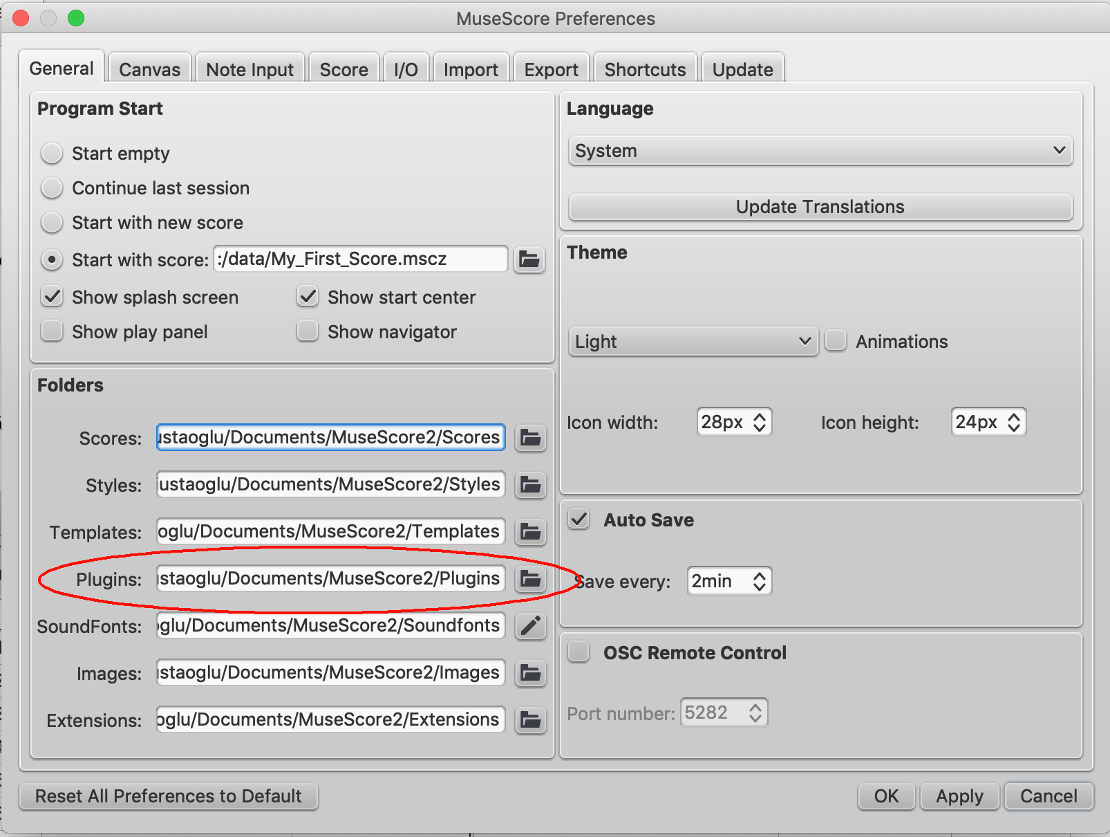1110x837 pixels.
Task: Select the General tab
Action: [62, 68]
